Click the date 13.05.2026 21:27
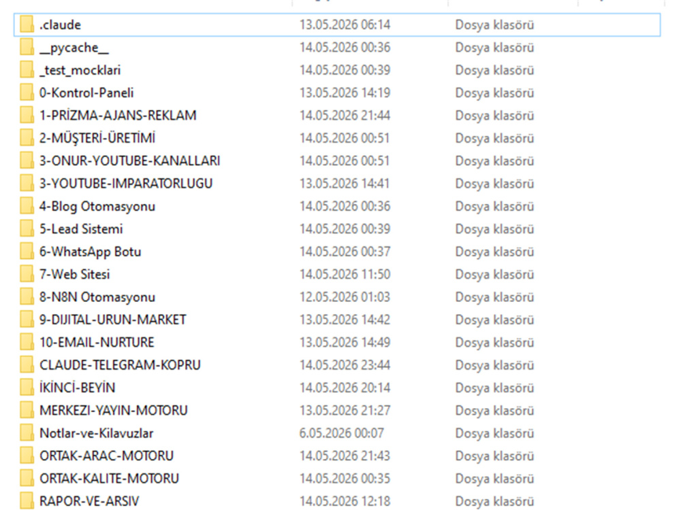 click(345, 411)
